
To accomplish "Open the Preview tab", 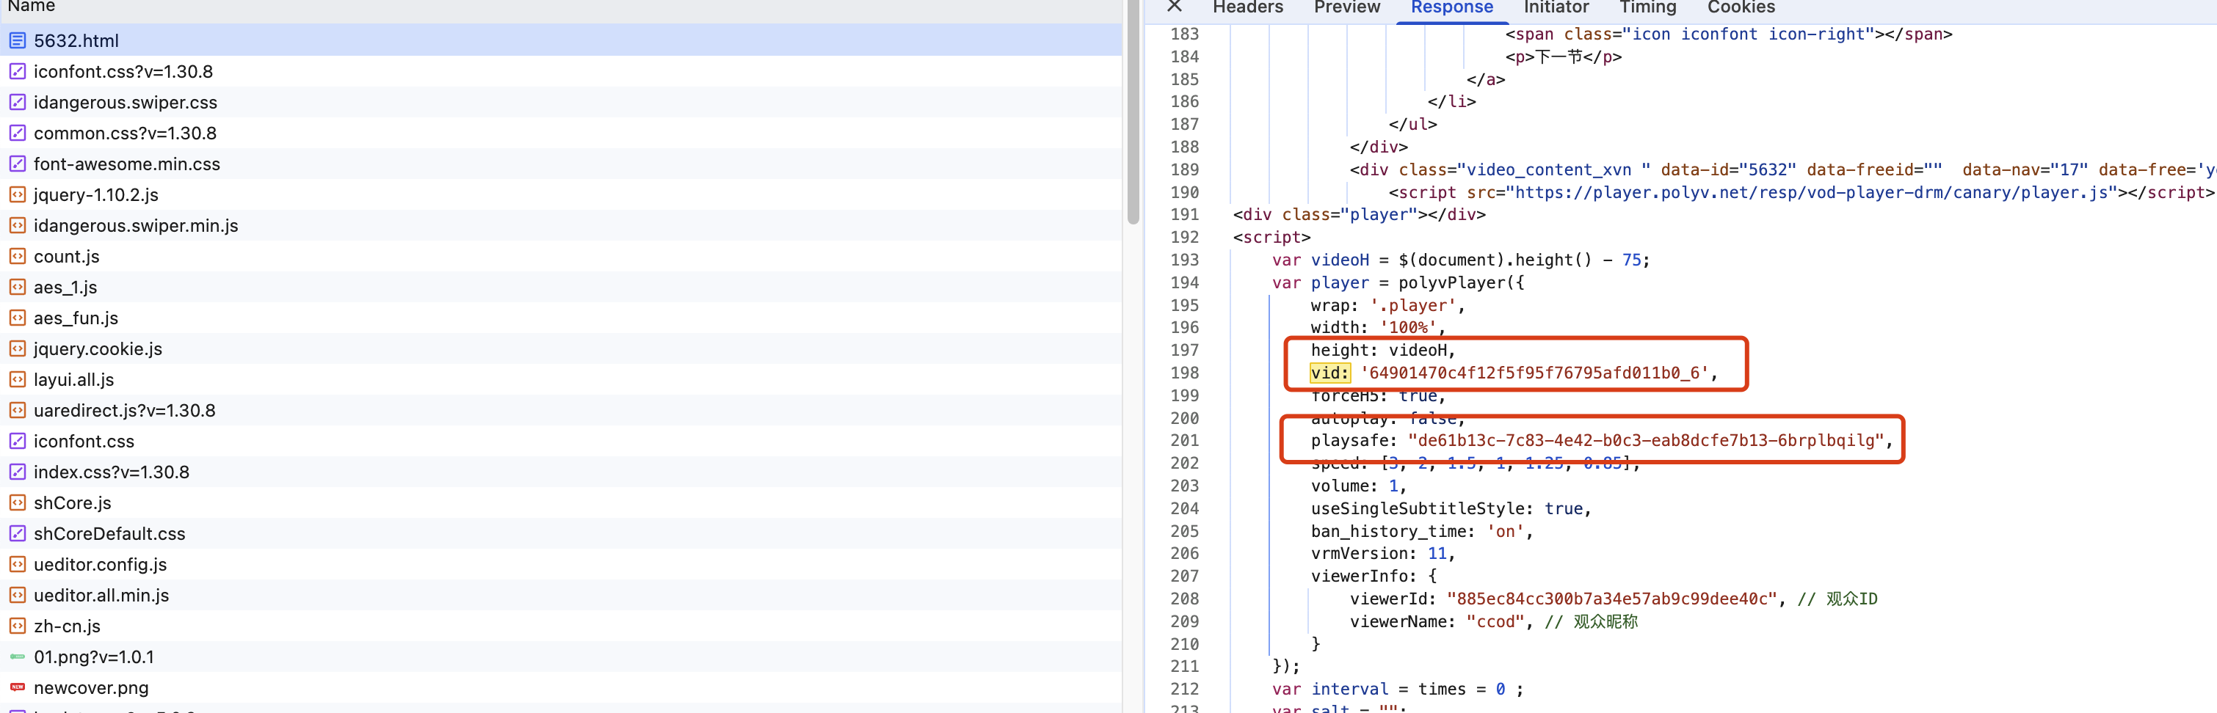I will coord(1347,8).
